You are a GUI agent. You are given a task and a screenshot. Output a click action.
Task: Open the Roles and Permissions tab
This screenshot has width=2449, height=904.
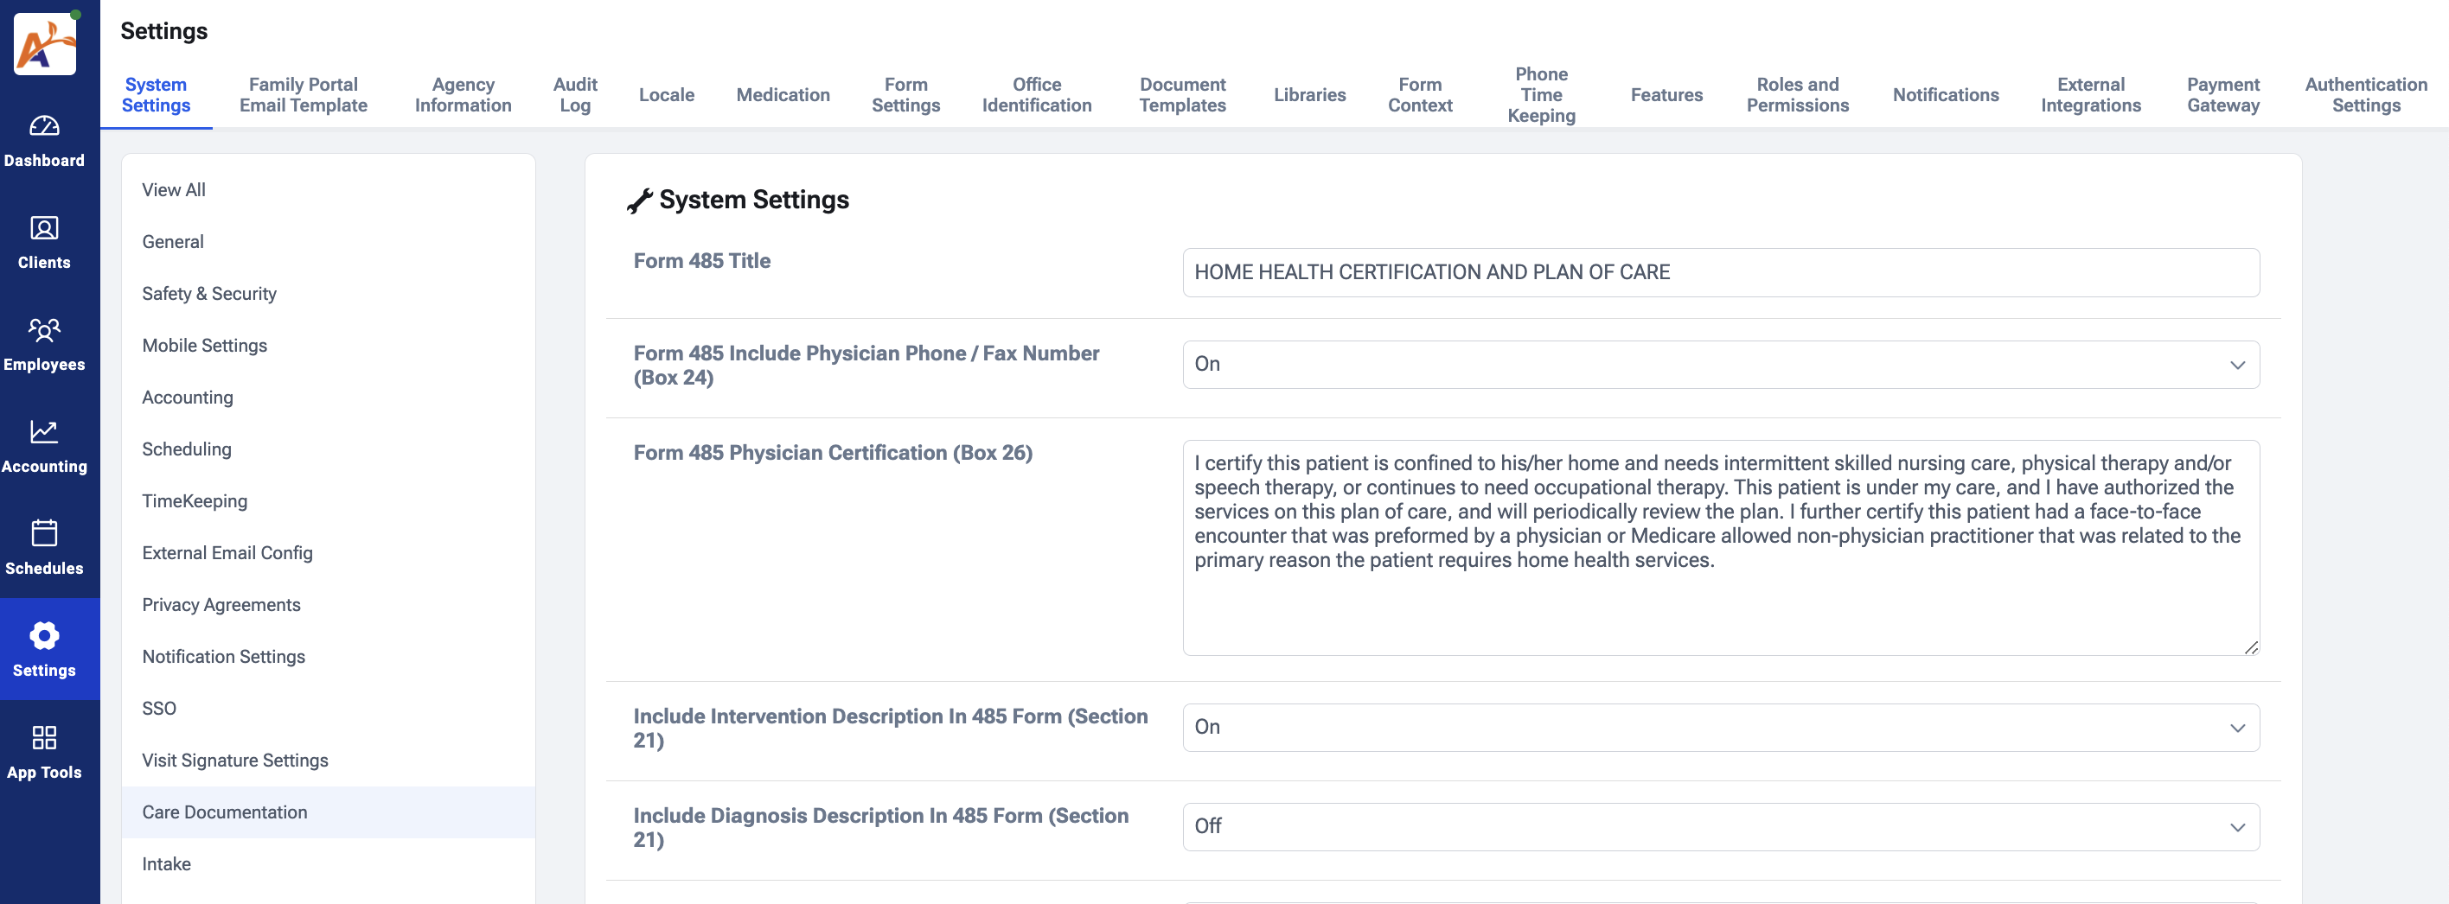pyautogui.click(x=1796, y=95)
